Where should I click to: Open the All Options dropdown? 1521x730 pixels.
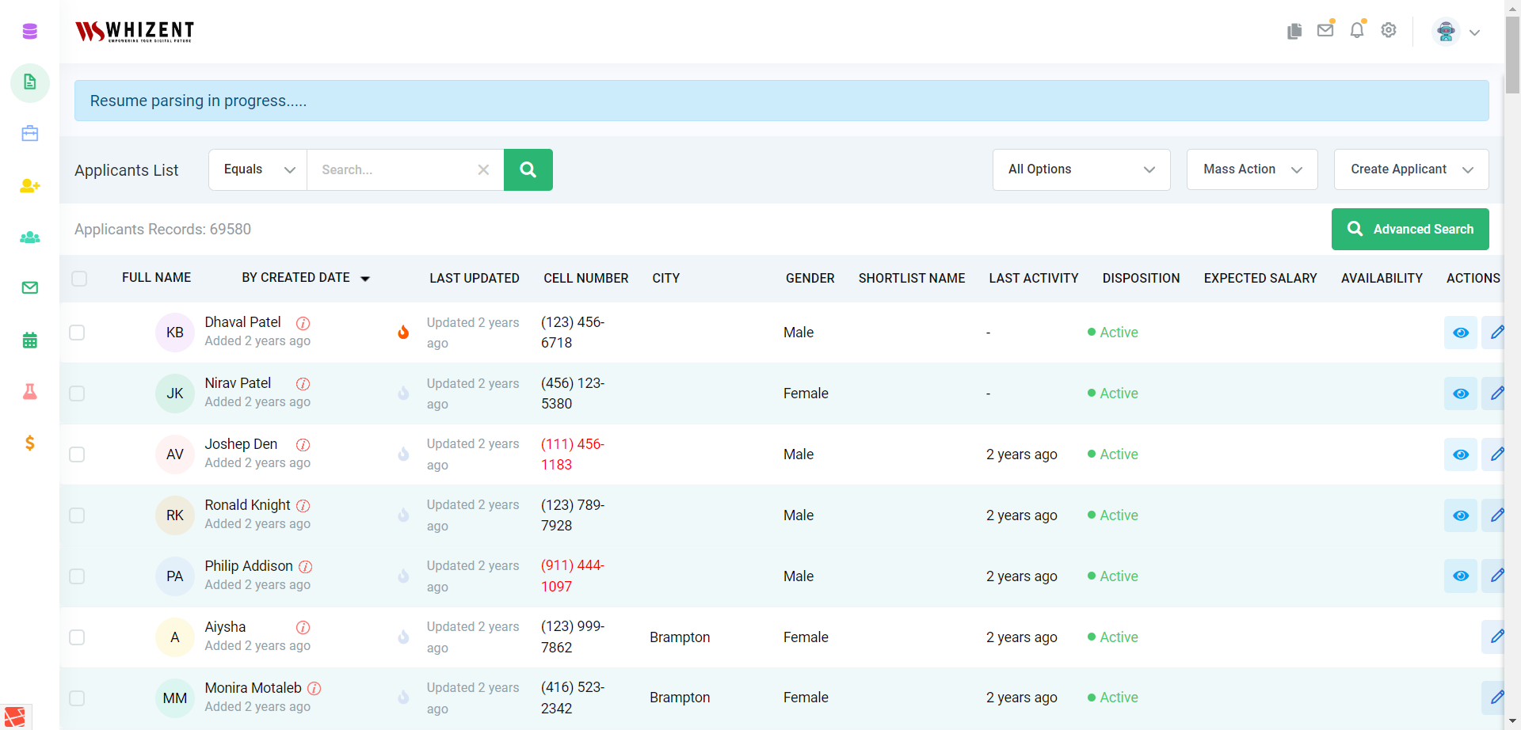click(x=1081, y=169)
